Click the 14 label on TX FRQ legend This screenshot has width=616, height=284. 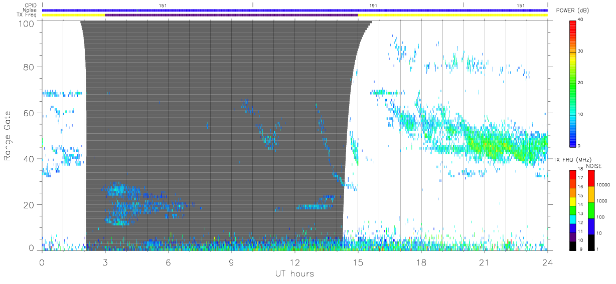(x=580, y=204)
